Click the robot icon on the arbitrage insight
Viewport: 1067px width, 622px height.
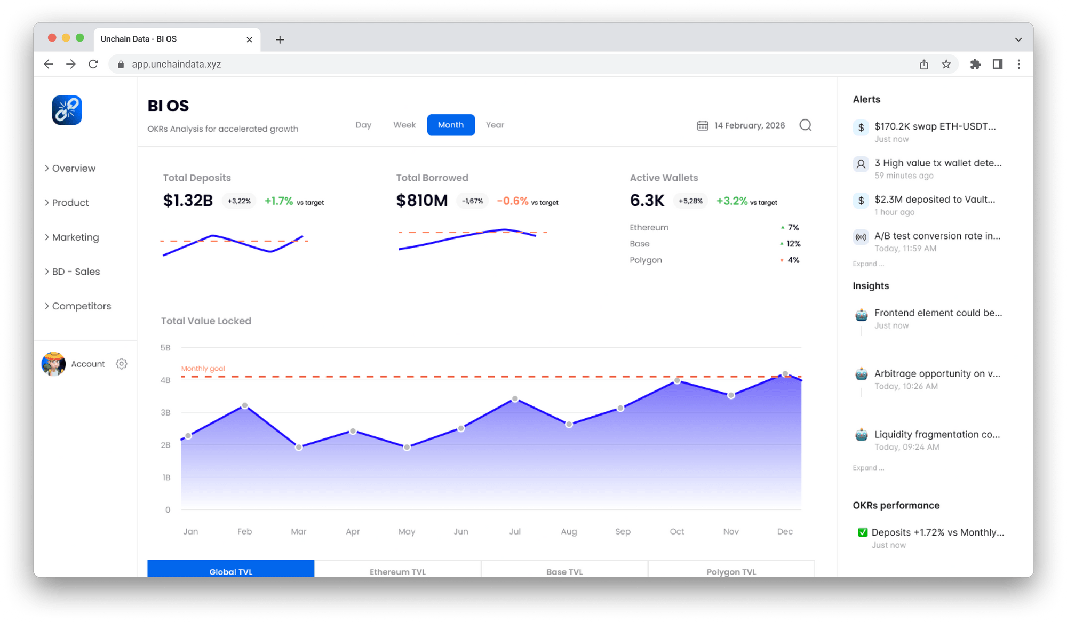(862, 374)
